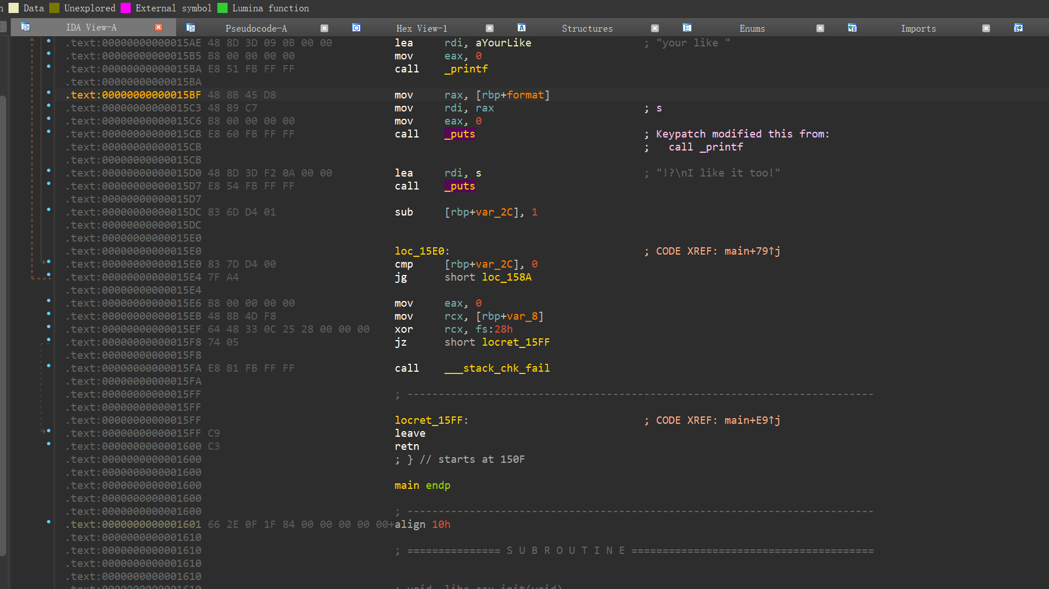The image size is (1049, 589).
Task: Click the loc_158A jump target
Action: pos(507,277)
